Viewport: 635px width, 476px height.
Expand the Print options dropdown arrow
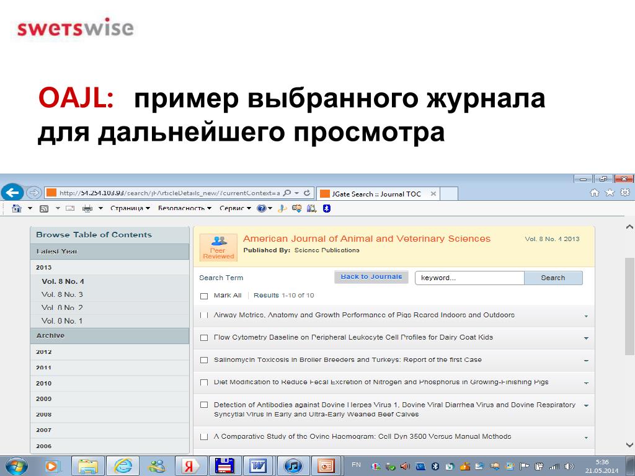100,208
